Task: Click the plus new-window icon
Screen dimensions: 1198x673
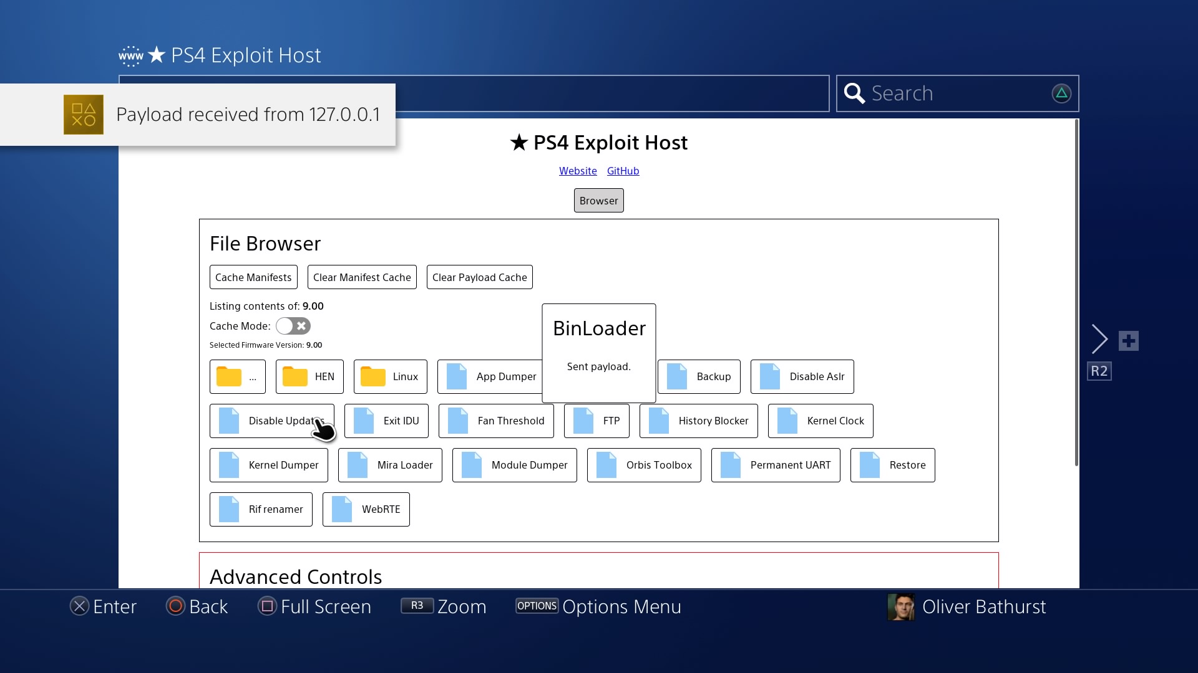Action: click(x=1128, y=341)
